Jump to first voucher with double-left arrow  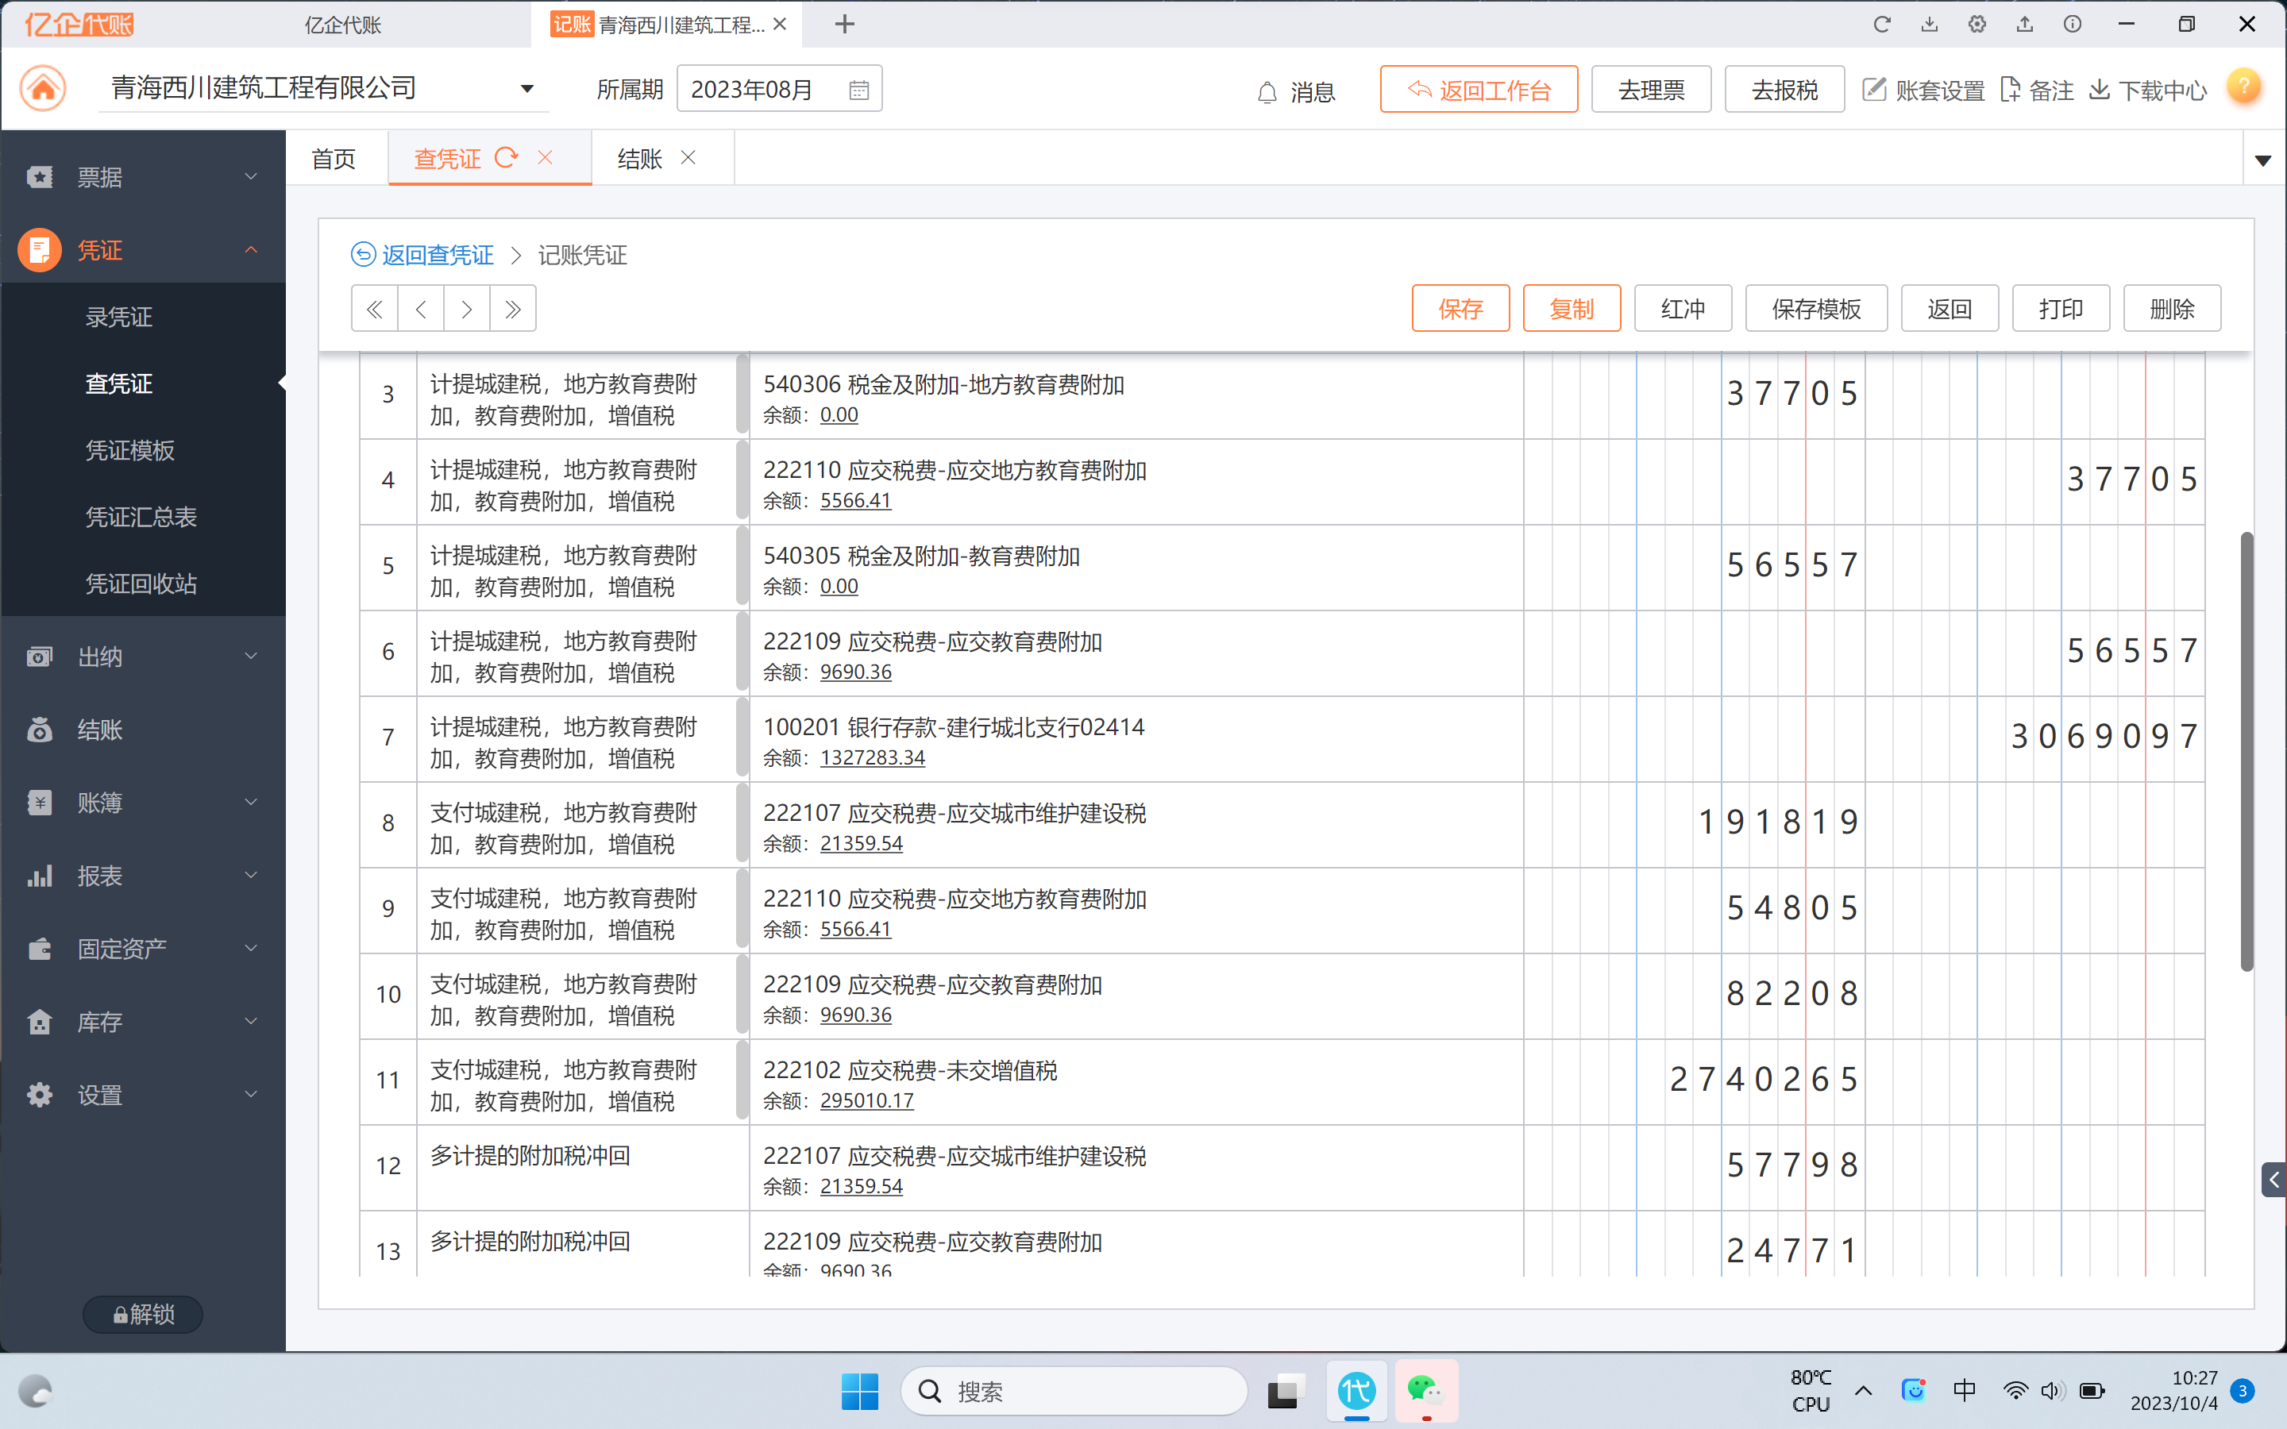(x=374, y=308)
